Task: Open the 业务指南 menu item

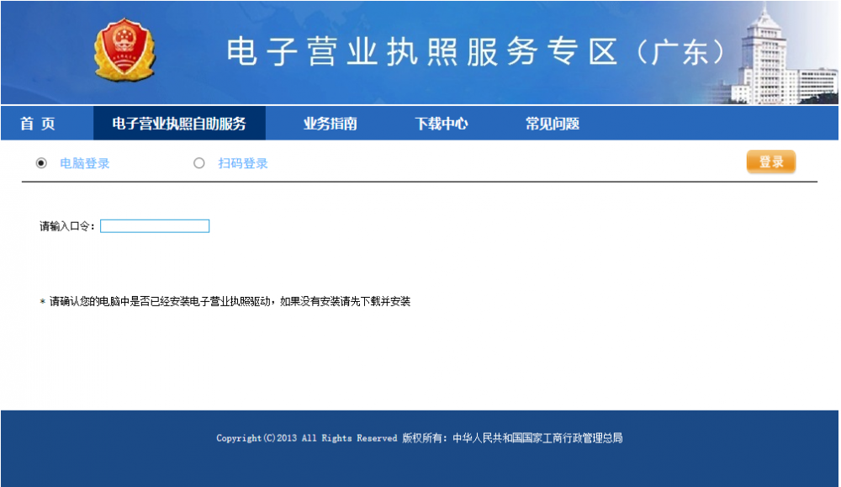Action: click(x=330, y=124)
